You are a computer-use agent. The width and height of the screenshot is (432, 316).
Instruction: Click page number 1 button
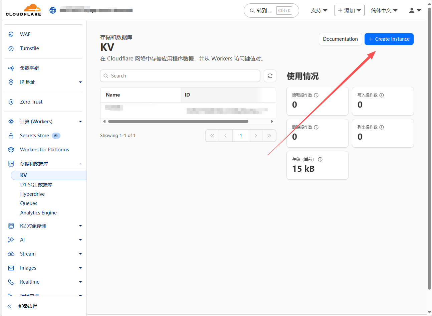241,136
